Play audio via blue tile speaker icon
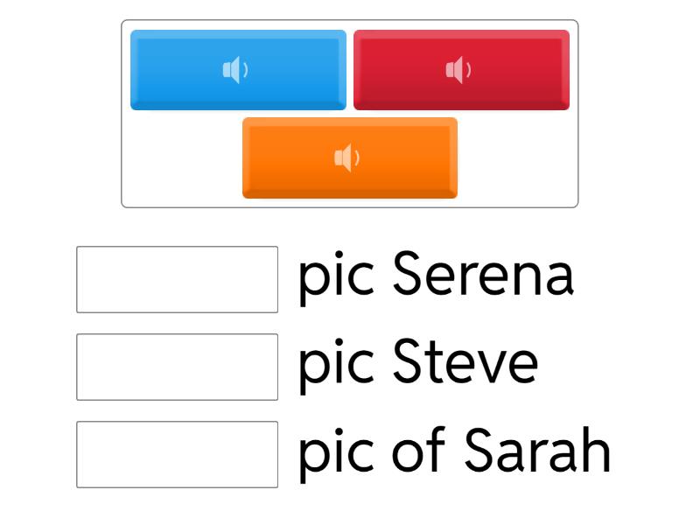 (x=234, y=70)
